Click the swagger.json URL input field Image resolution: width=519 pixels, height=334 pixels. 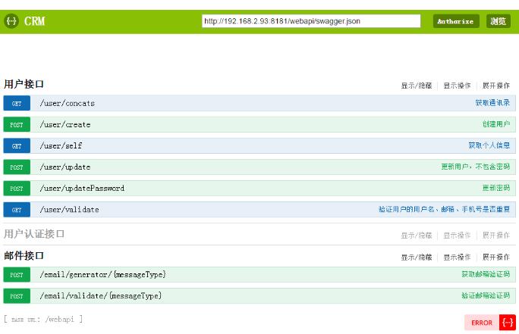coord(311,21)
